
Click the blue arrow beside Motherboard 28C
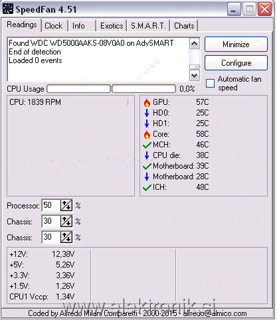tap(147, 177)
